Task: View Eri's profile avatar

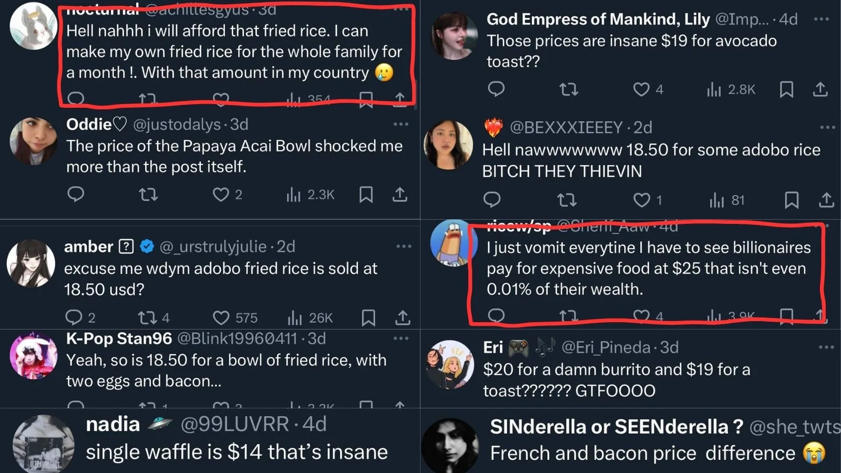Action: (449, 365)
